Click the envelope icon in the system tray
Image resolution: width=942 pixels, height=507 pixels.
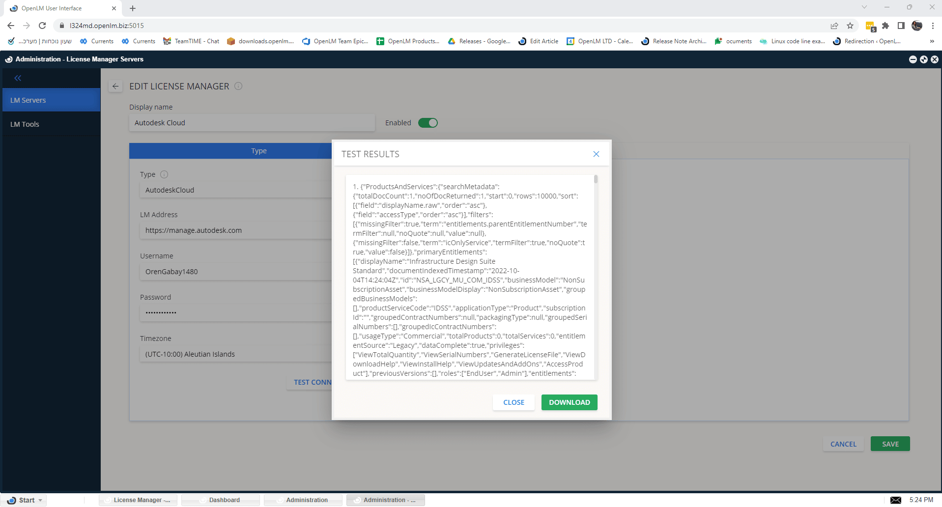click(896, 500)
